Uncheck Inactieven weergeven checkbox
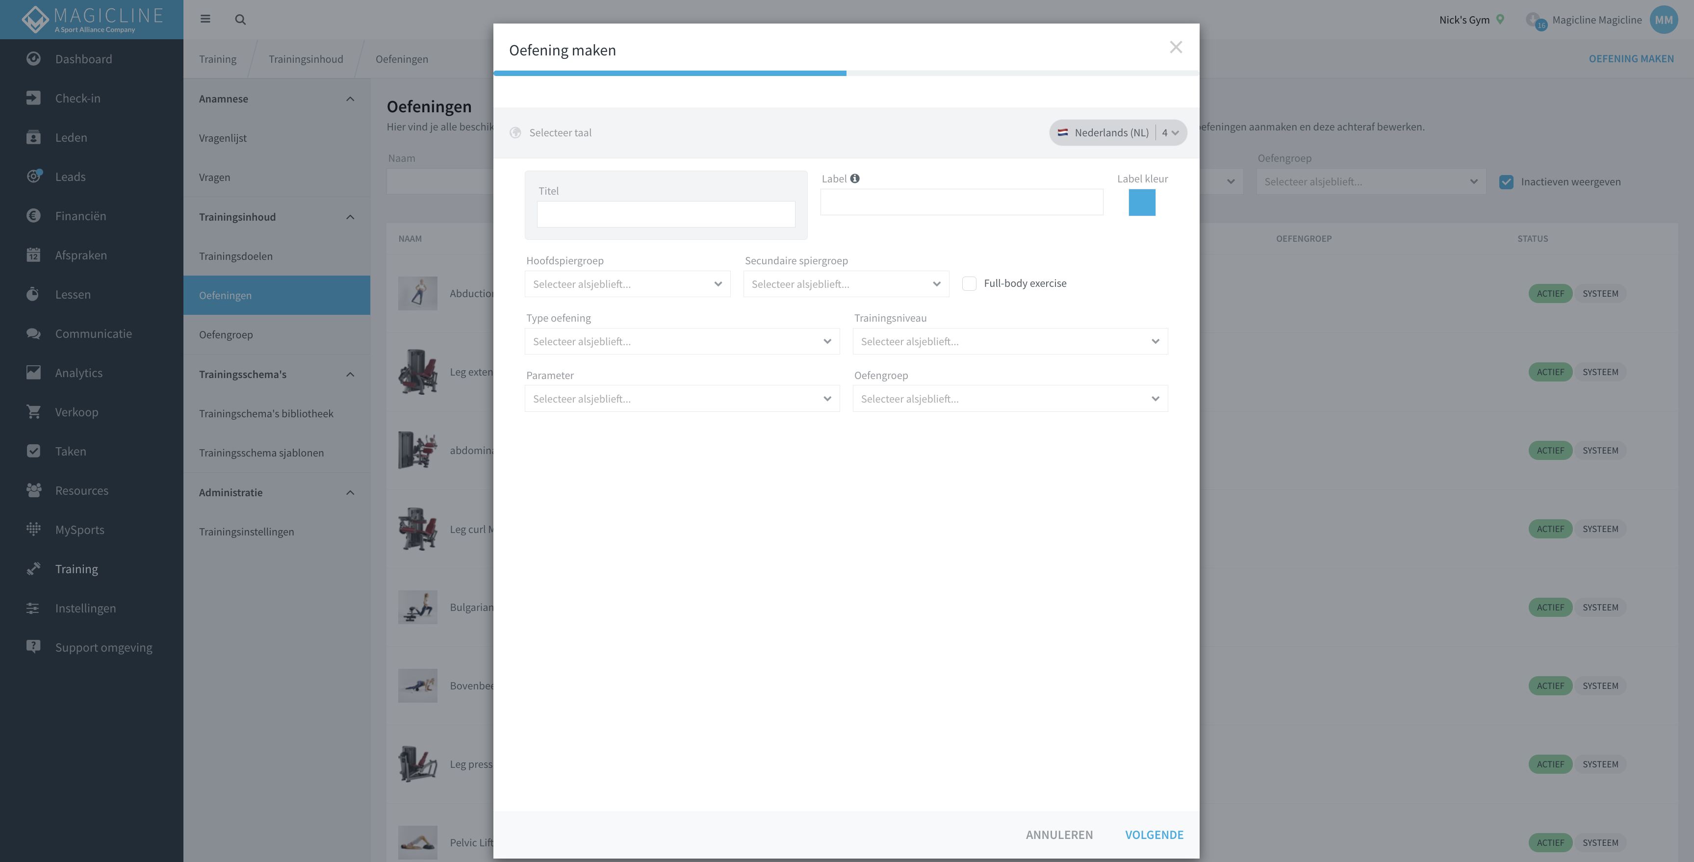 [1507, 182]
